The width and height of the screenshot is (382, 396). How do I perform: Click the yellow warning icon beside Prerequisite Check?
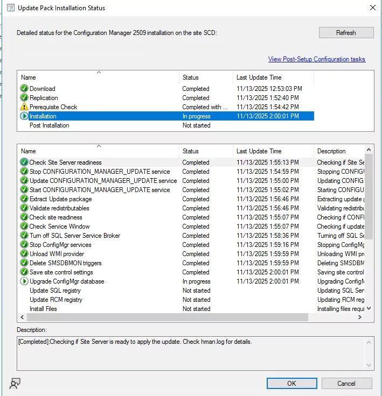pos(24,107)
